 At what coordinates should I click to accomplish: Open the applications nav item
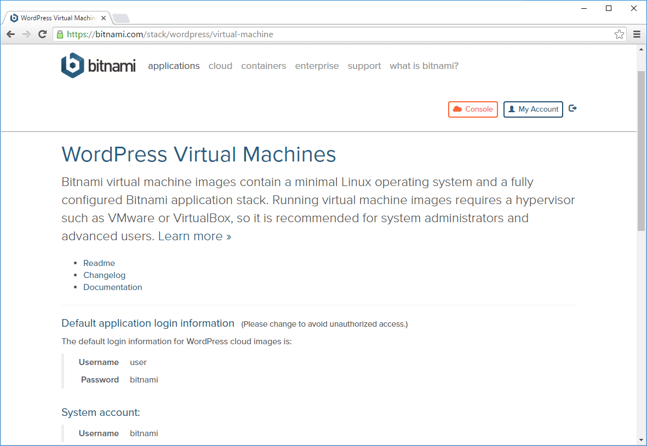[174, 66]
